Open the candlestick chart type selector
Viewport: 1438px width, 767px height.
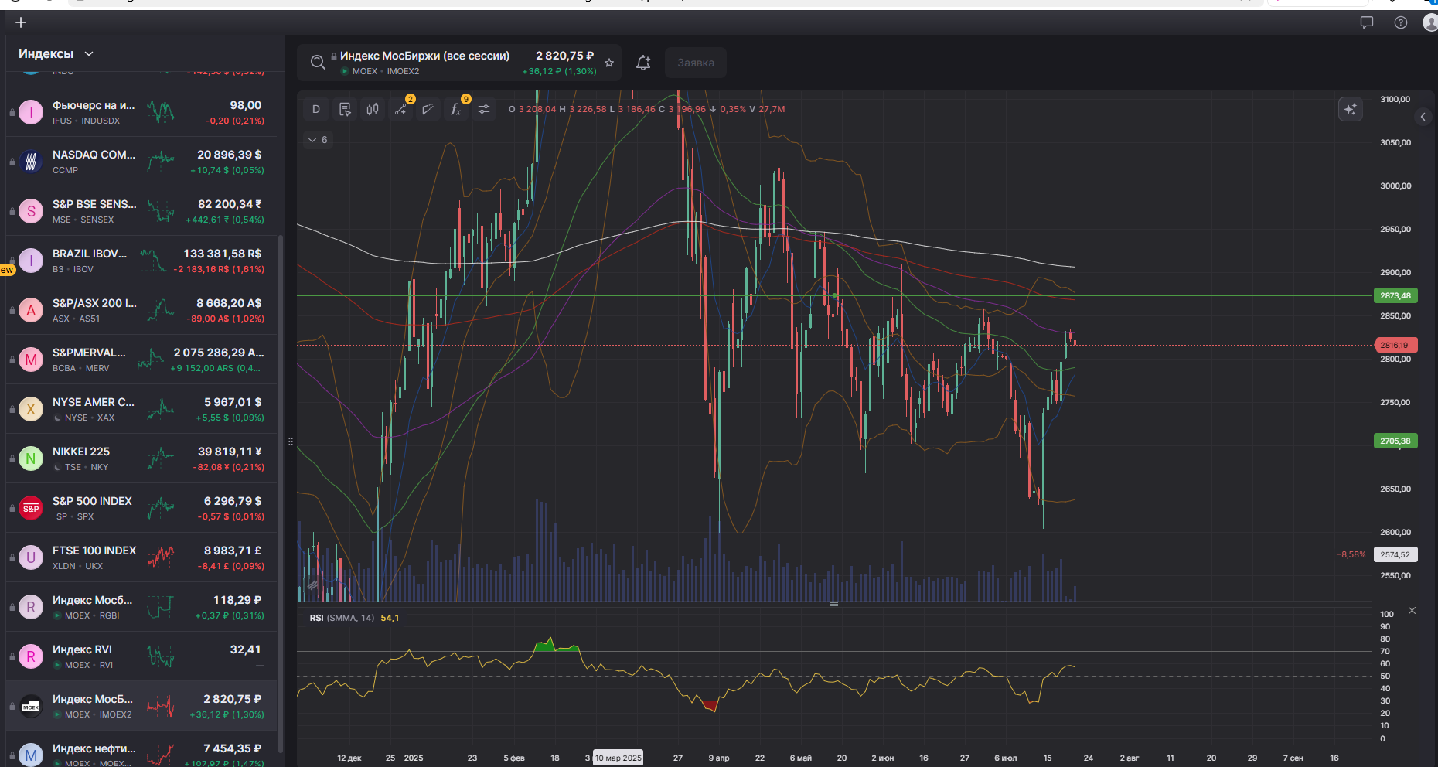[x=373, y=109]
